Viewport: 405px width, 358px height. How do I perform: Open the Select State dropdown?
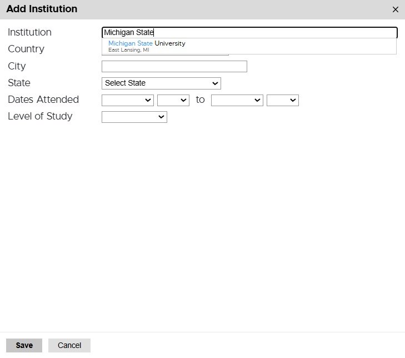click(161, 83)
